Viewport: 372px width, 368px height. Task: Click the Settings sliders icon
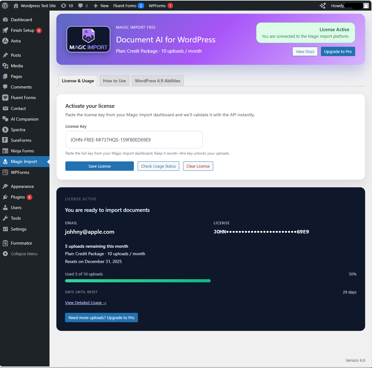(5, 229)
